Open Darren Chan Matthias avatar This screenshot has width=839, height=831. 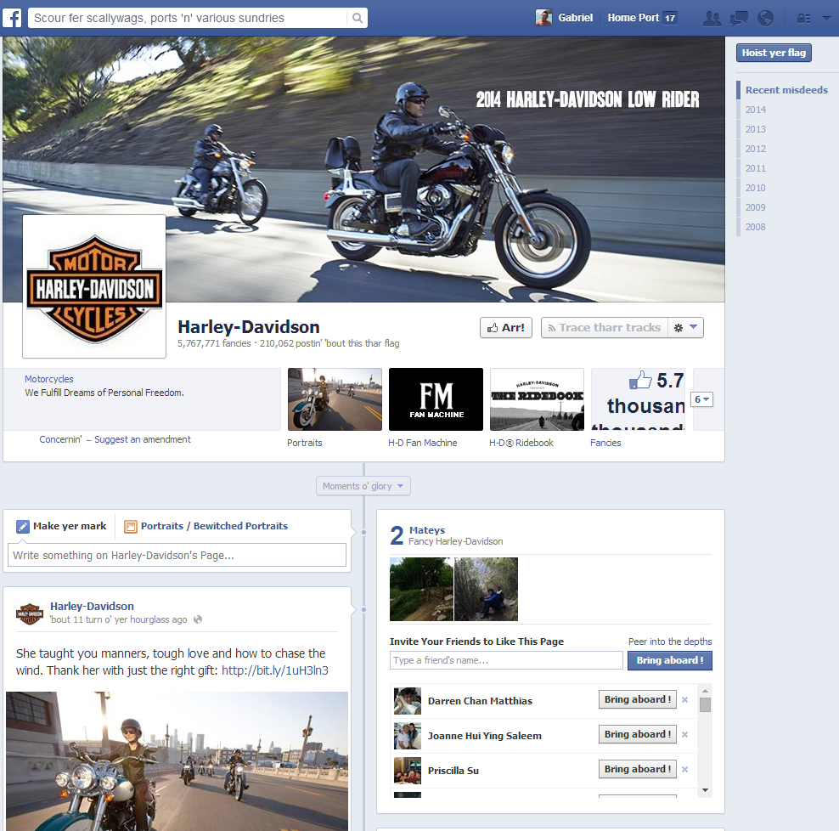[x=408, y=701]
